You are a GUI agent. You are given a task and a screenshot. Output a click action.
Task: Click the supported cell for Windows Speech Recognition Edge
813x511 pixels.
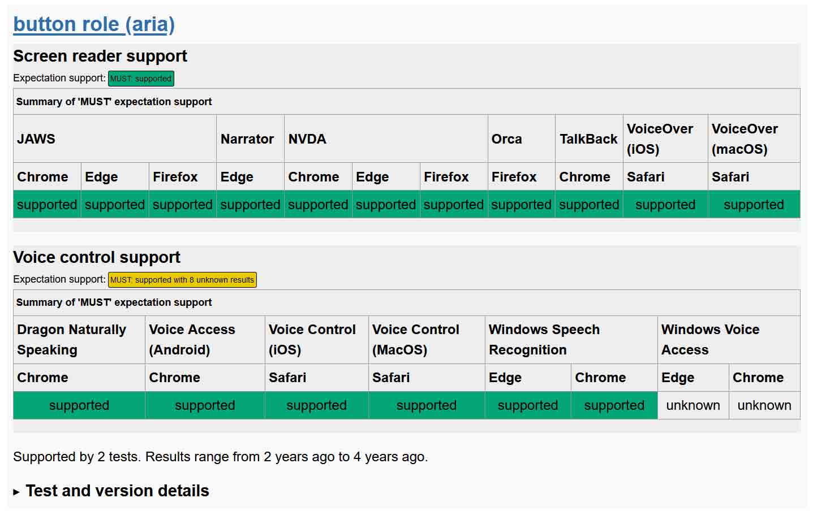528,405
